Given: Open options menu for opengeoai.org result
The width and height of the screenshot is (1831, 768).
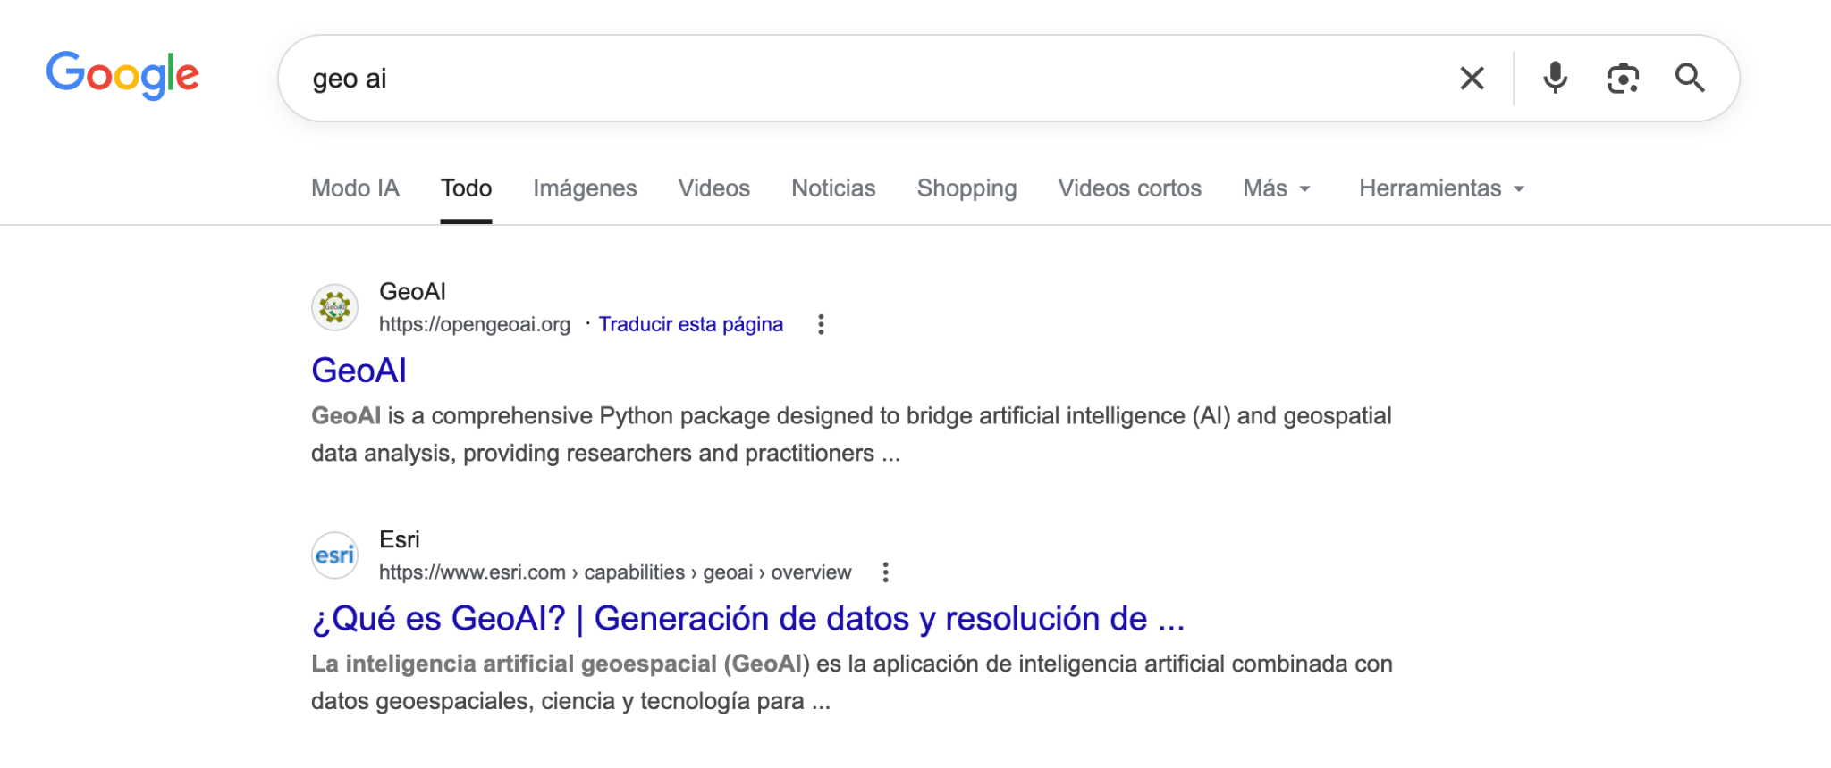Looking at the screenshot, I should pyautogui.click(x=821, y=324).
